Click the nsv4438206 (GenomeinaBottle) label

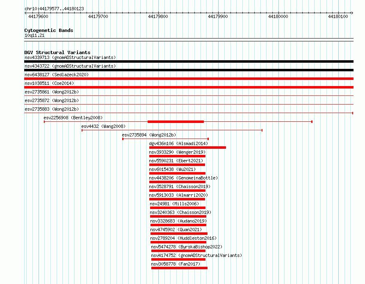[x=183, y=178]
